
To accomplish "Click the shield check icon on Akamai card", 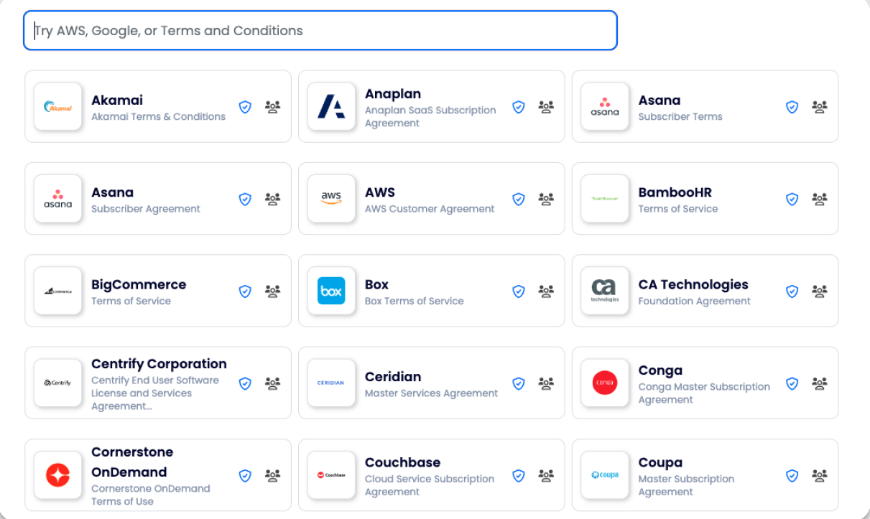I will pos(245,107).
